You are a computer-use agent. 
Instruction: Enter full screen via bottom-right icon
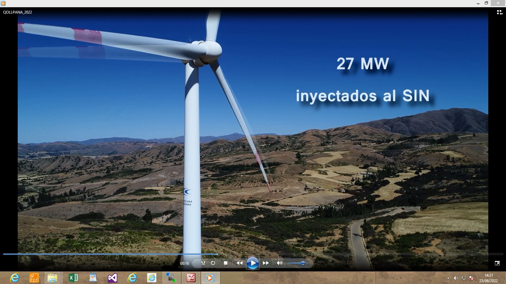[497, 263]
